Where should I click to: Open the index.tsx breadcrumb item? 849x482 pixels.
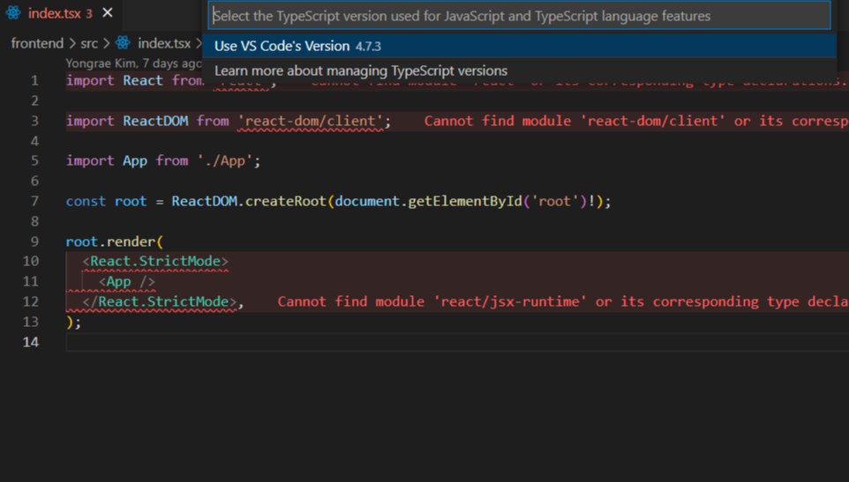tap(164, 43)
